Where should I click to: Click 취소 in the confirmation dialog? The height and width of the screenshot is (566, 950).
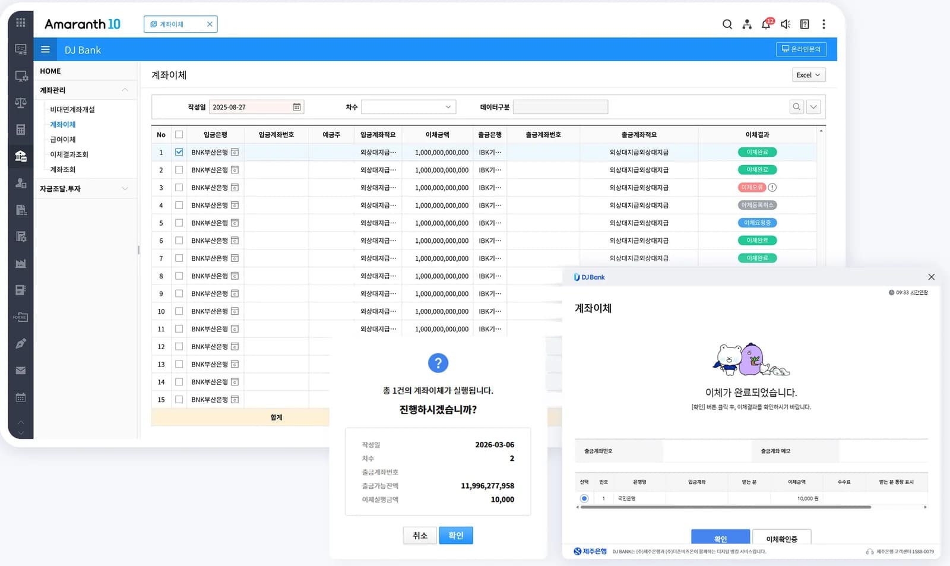pyautogui.click(x=420, y=536)
